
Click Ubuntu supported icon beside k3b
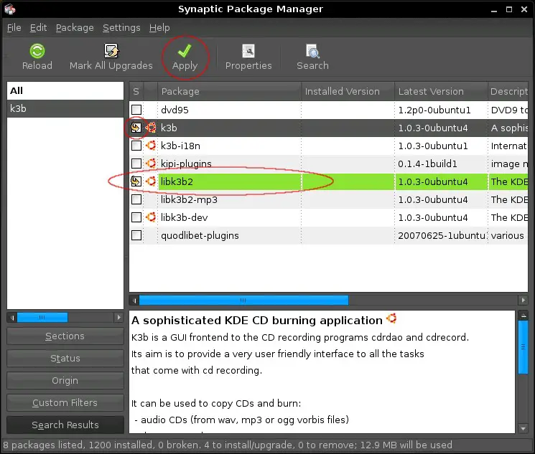pyautogui.click(x=151, y=128)
